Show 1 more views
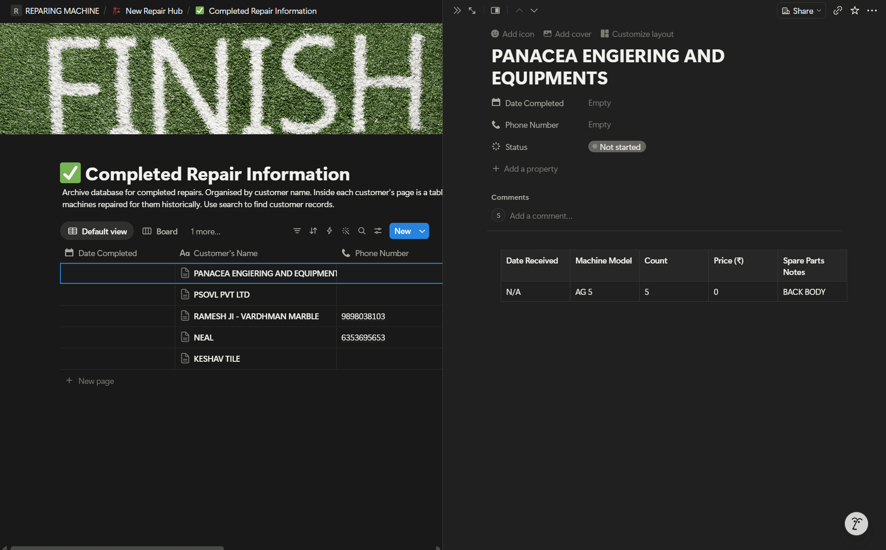The height and width of the screenshot is (550, 886). coord(205,231)
